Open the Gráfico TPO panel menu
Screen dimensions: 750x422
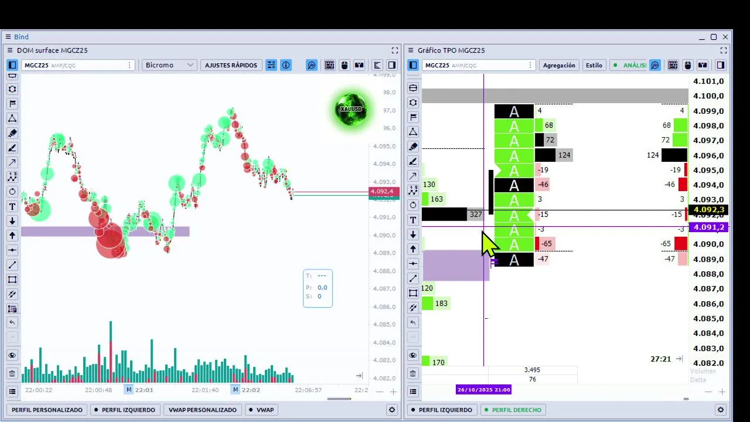pyautogui.click(x=410, y=50)
